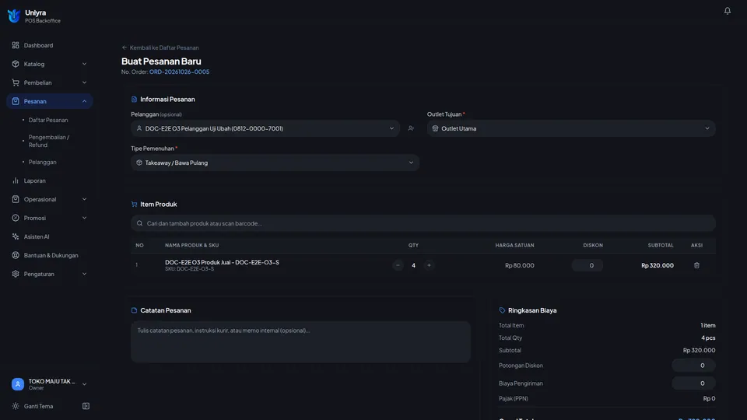The width and height of the screenshot is (747, 420).
Task: Collapse the sidebar panel icon
Action: 86,406
